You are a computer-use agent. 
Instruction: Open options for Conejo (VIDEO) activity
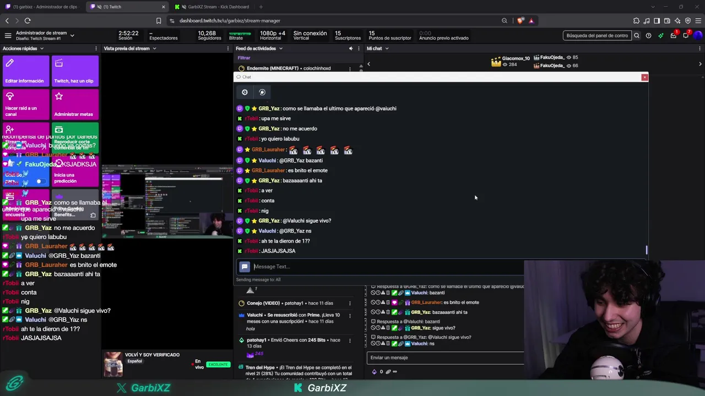click(350, 303)
